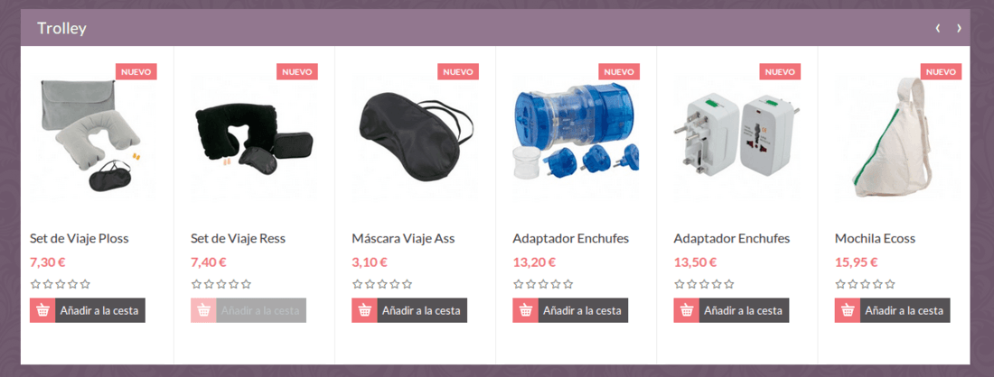Click the faded basket icon under Set de Viaje Ress

(203, 310)
